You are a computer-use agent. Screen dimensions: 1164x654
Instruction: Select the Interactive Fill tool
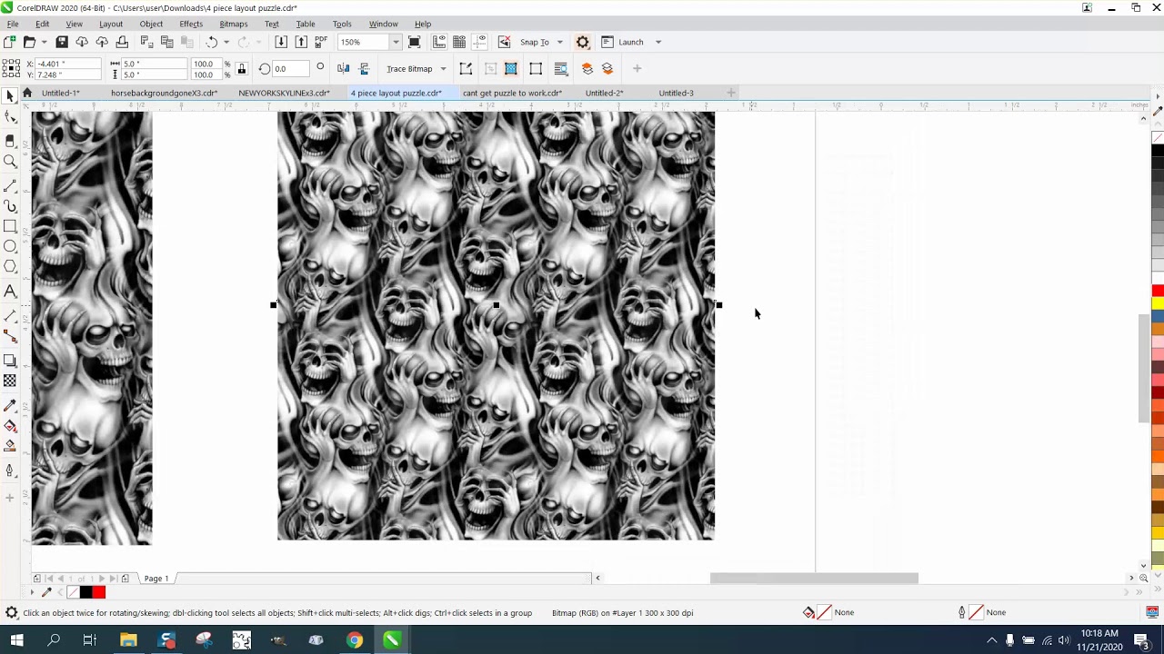(10, 426)
